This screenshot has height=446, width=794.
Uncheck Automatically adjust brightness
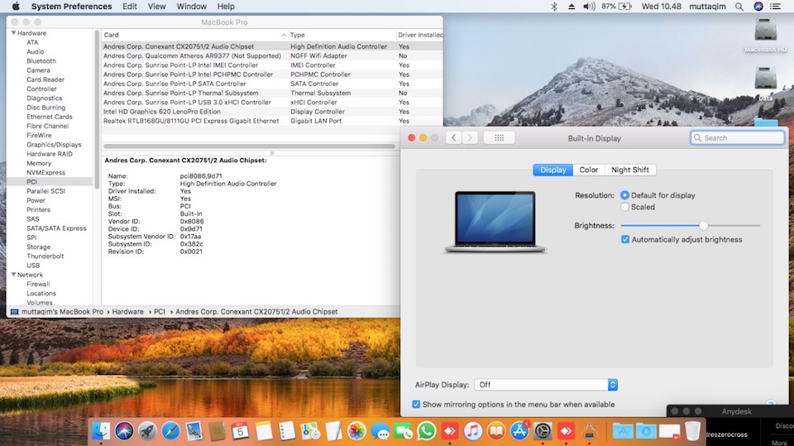click(626, 239)
